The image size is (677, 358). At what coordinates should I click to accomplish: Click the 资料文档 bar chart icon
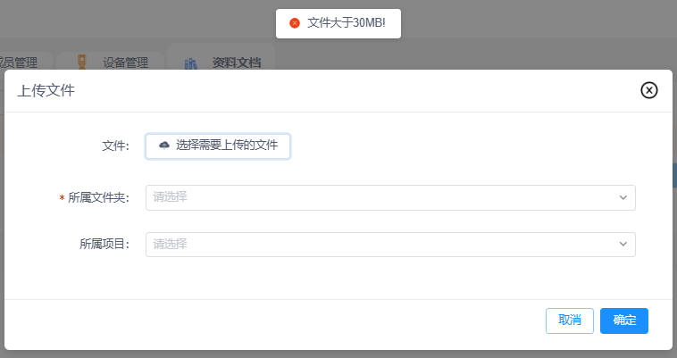190,63
